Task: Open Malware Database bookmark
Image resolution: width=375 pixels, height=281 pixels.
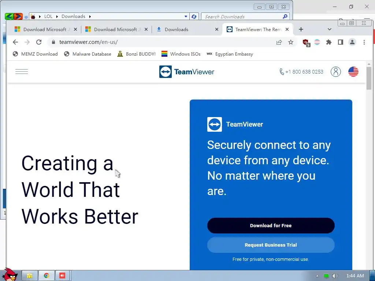Action: coord(88,54)
